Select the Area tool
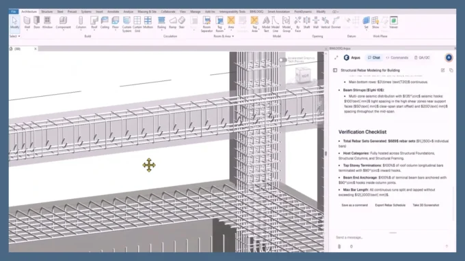Screen dimensions: 465x261 point(231,22)
